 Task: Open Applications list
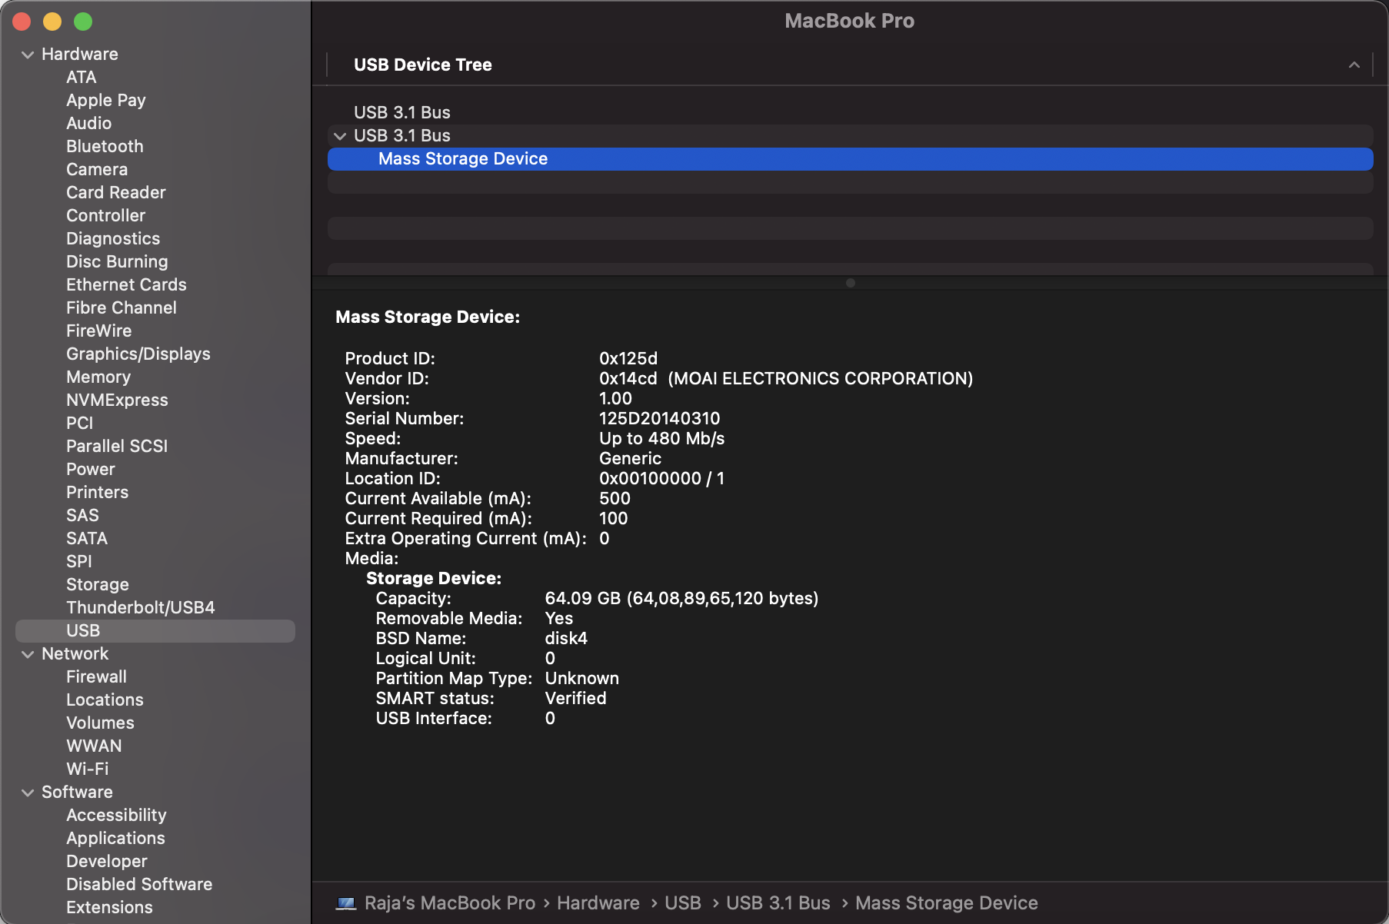(x=116, y=838)
